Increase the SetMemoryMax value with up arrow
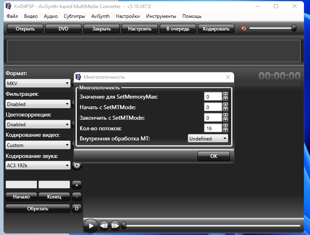Viewport: 310px width, 235px height. point(226,94)
